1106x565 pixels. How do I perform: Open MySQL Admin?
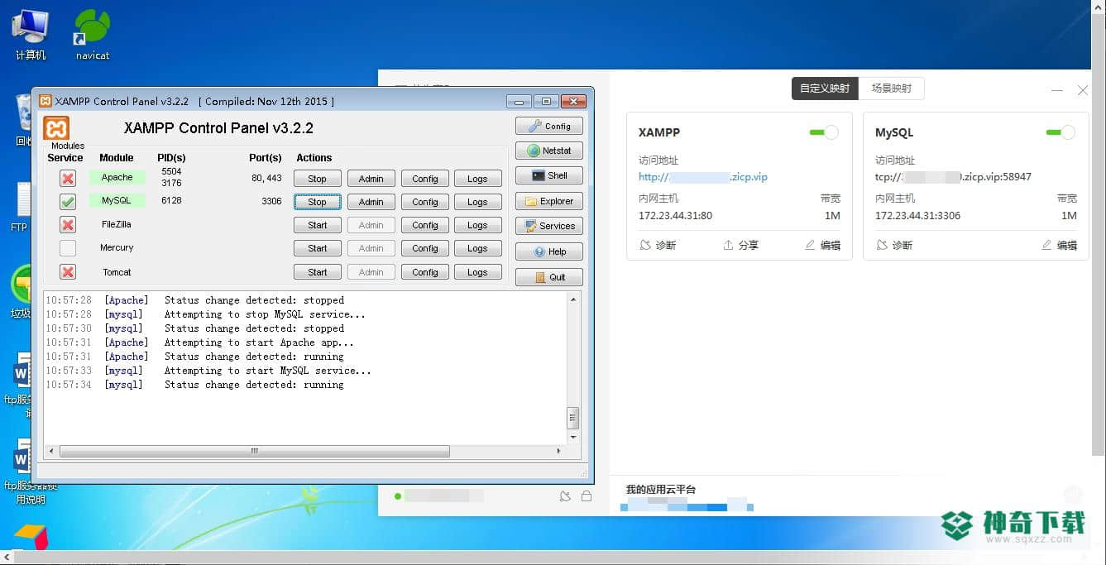coord(371,202)
